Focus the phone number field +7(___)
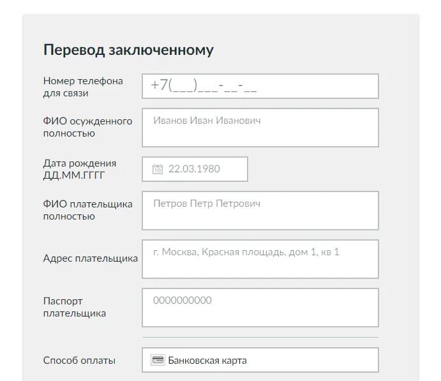441x381 pixels. 260,86
